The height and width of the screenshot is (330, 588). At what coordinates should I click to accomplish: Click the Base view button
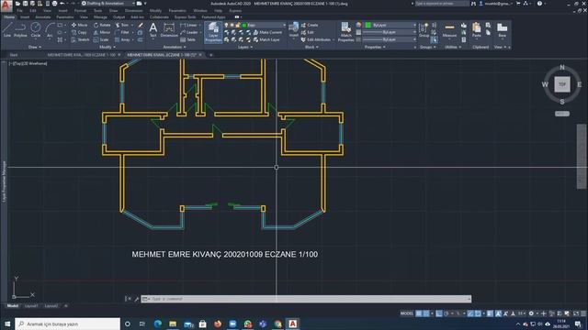(x=503, y=30)
